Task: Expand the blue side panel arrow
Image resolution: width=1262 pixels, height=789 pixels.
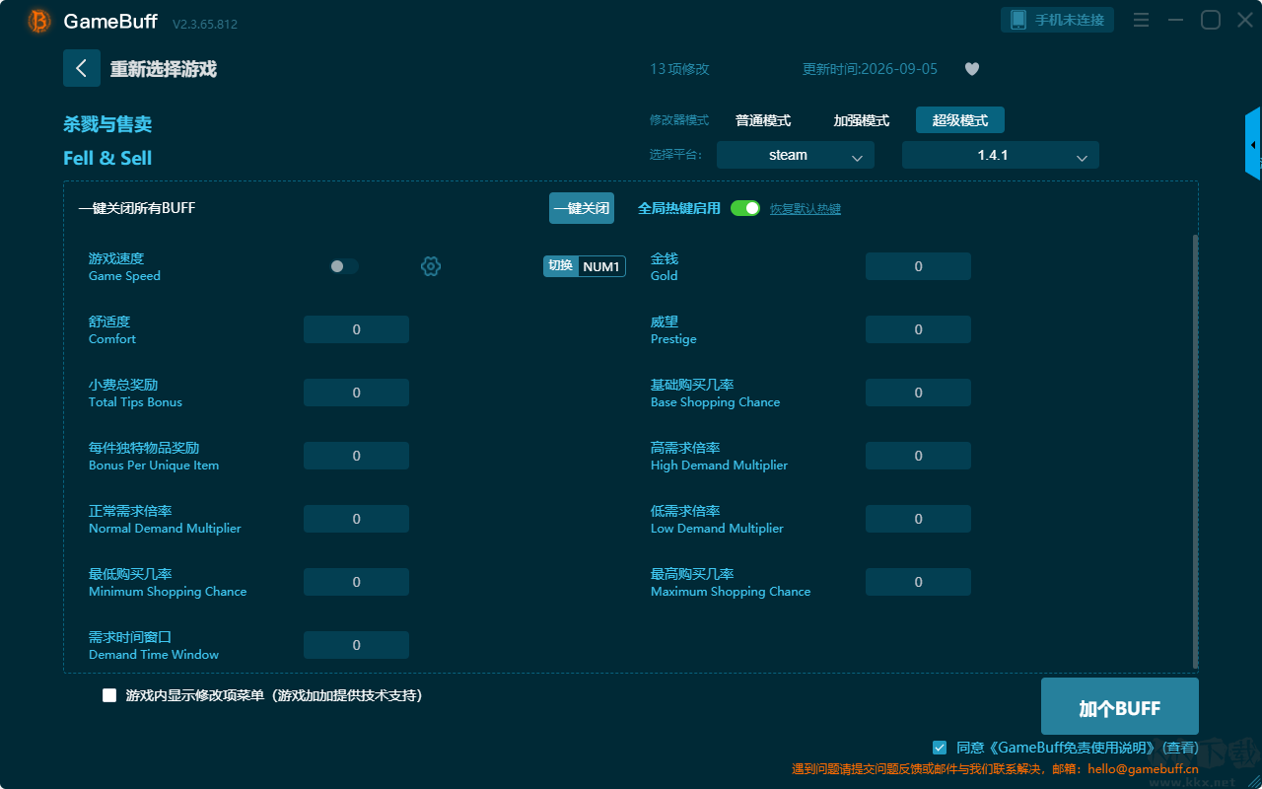Action: tap(1253, 144)
